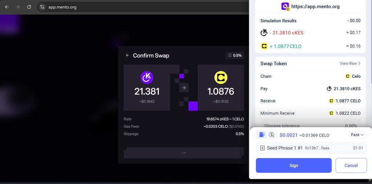Open site information icon in address bar
The height and width of the screenshot is (184, 372).
42,7
